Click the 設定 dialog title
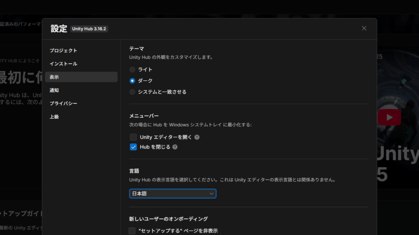Image resolution: width=419 pixels, height=235 pixels. click(58, 29)
